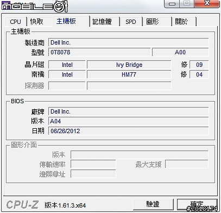Image resolution: width=221 pixels, height=213 pixels.
Task: Click the 邊際尋址 sideband field
Action: (93, 174)
